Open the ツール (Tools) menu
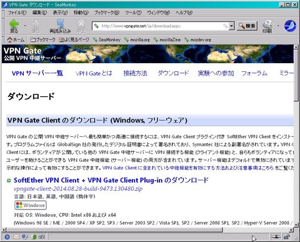The width and height of the screenshot is (300, 242). pos(133,13)
